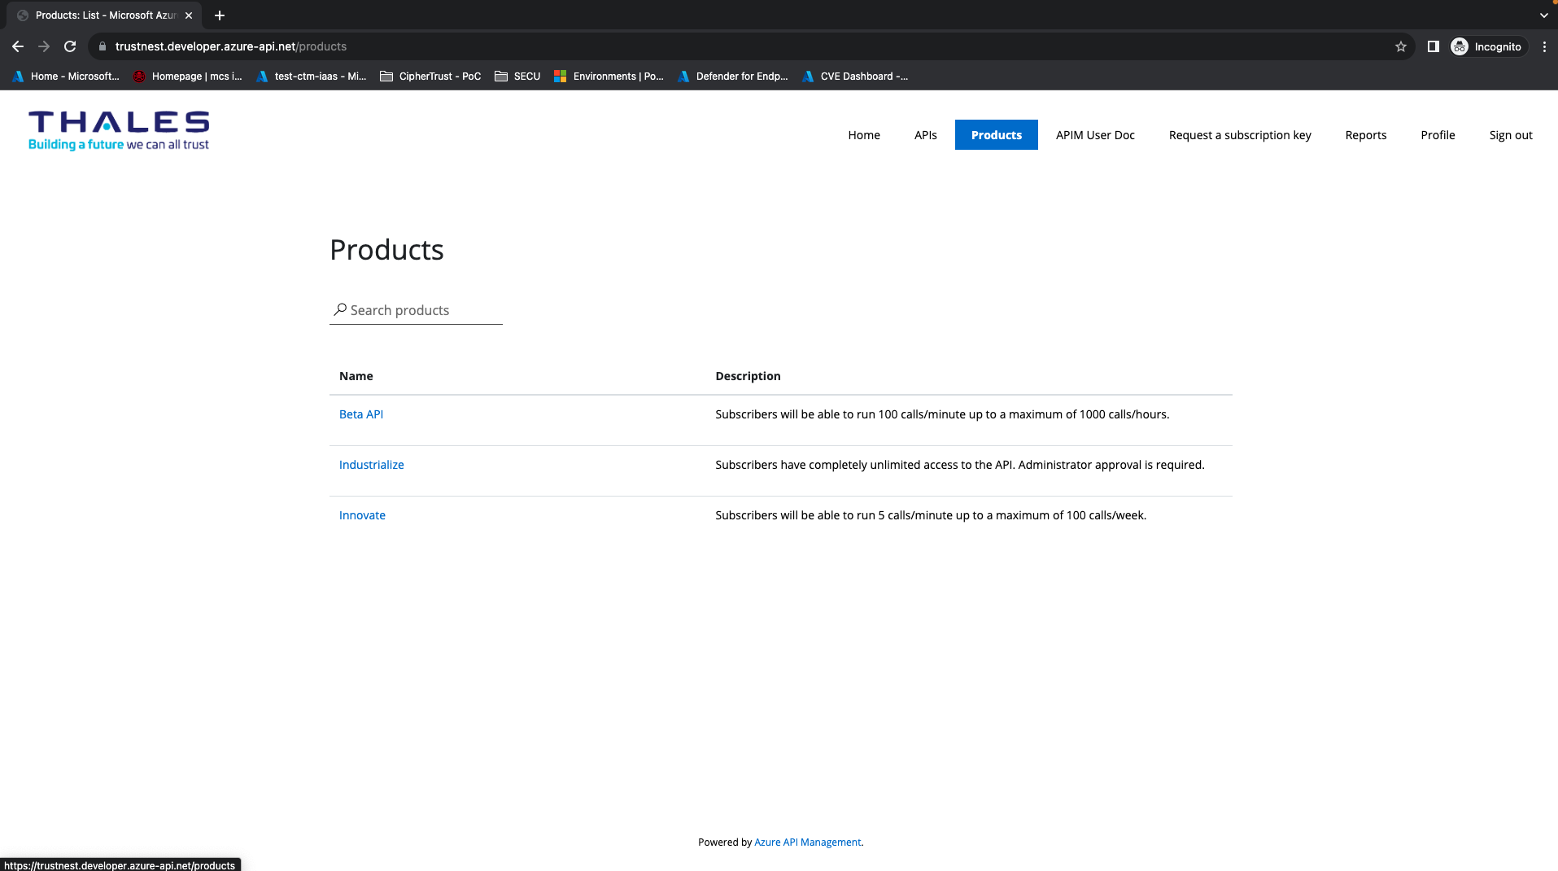
Task: Click the browser forward arrow
Action: click(x=44, y=46)
